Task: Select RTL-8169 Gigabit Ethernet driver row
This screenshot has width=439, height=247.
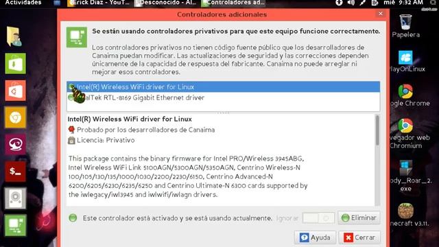Action: pos(223,97)
